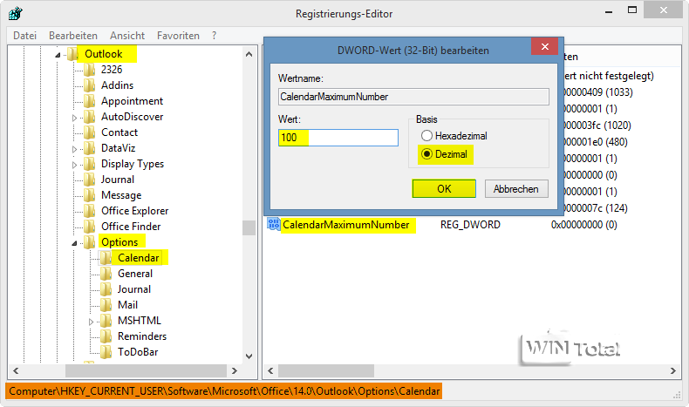
Task: Select the Reminders folder icon
Action: [x=106, y=336]
